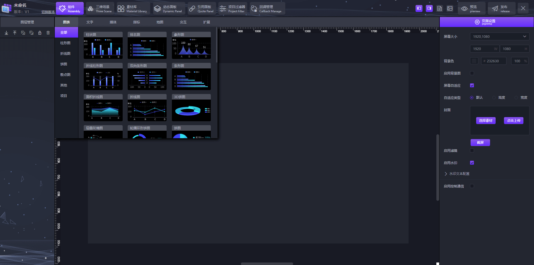Click the 切换版本 switch version link
534x265 pixels.
click(48, 12)
